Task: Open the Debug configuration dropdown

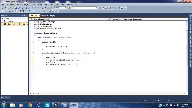Action: coord(65,8)
